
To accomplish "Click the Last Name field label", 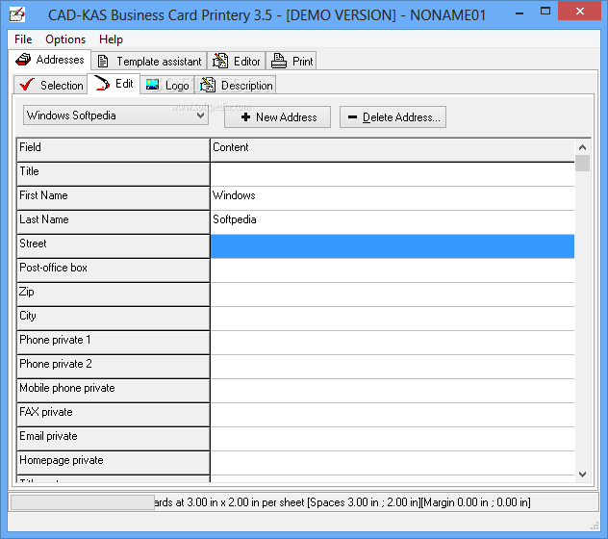I will (114, 222).
